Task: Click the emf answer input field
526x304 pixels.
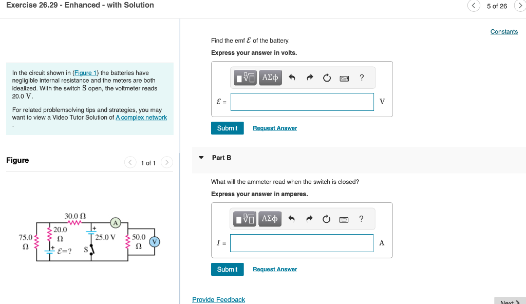Action: [302, 102]
